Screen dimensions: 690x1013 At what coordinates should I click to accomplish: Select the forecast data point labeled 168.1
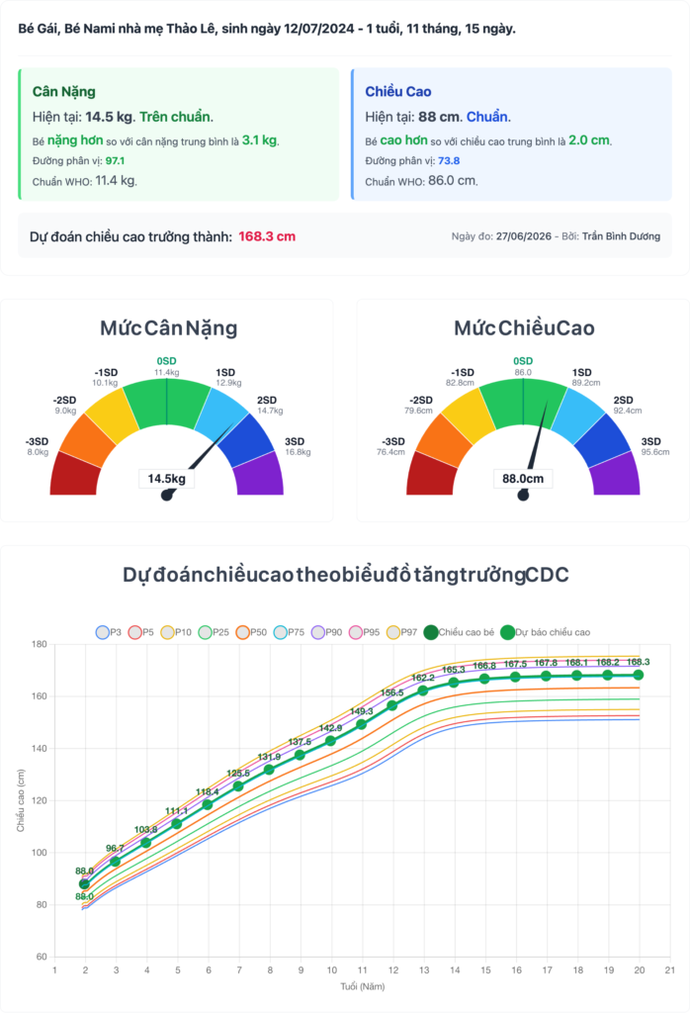point(576,676)
